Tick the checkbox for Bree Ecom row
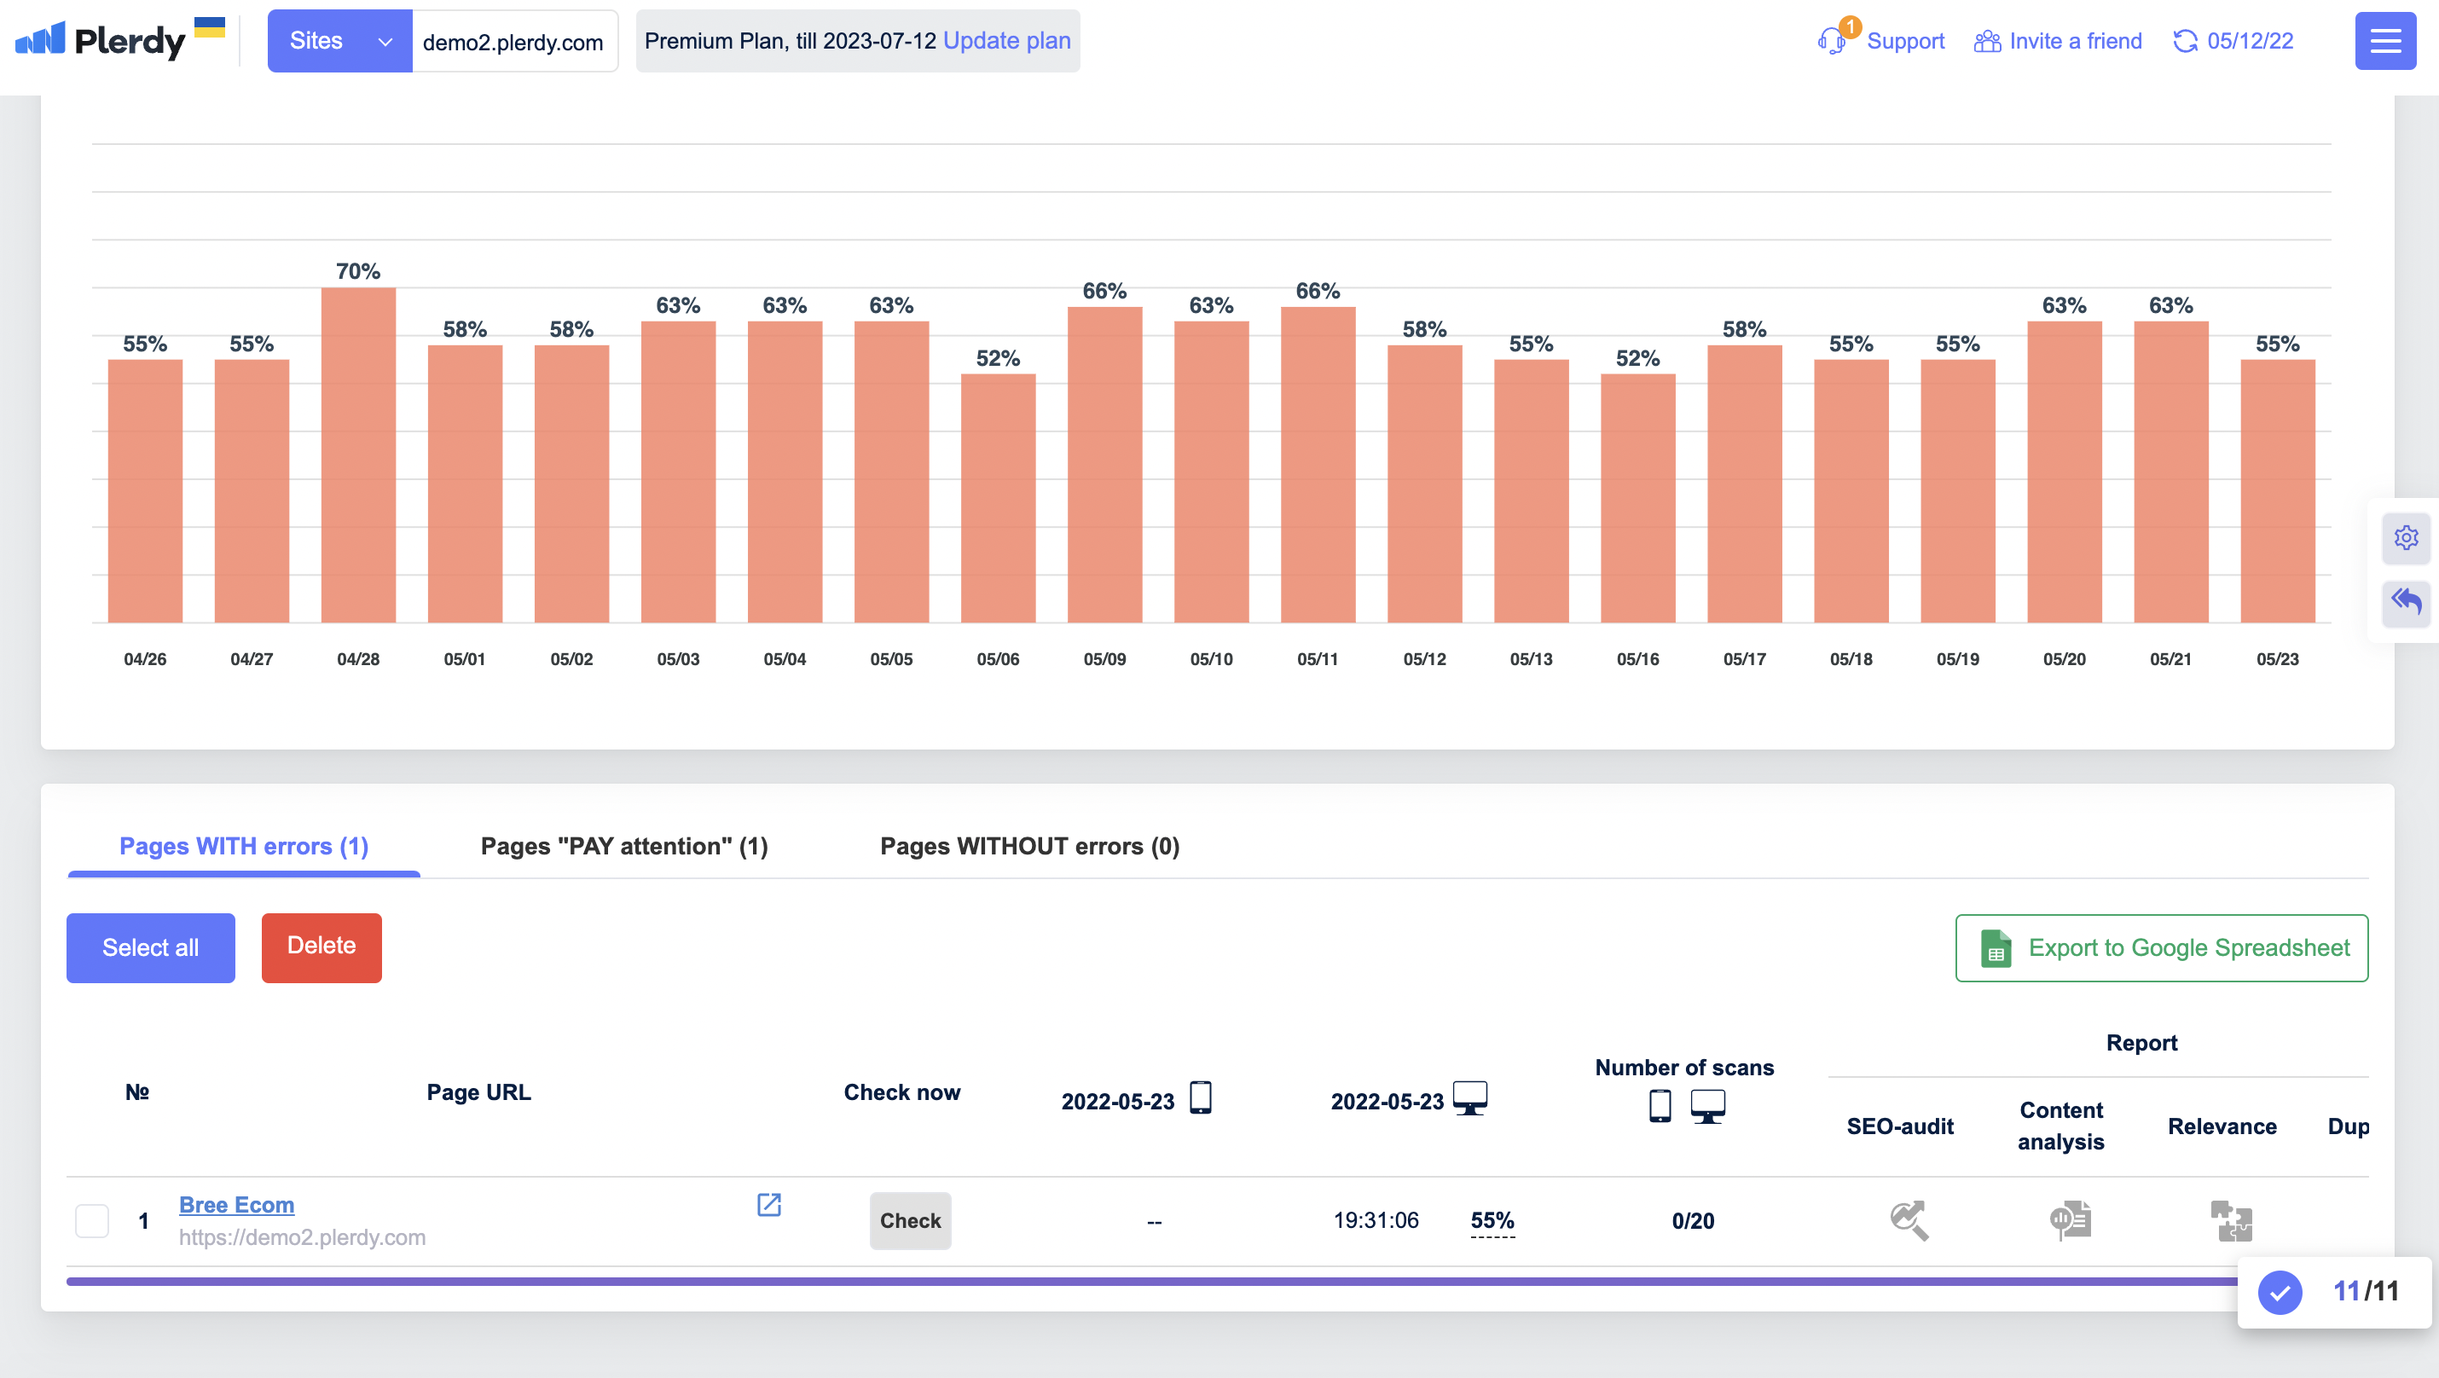The image size is (2439, 1378). coord(92,1220)
